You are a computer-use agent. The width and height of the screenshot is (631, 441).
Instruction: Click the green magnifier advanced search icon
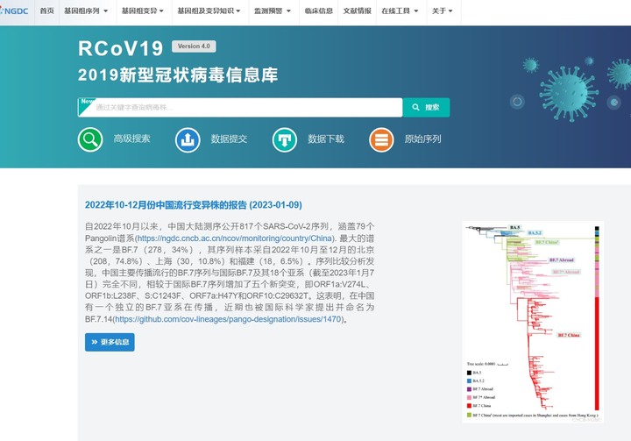90,139
